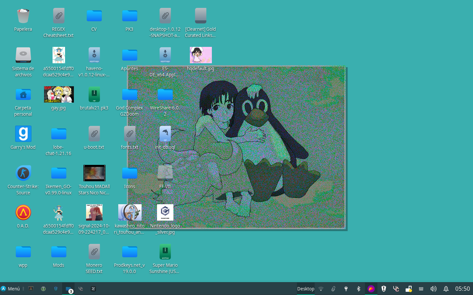This screenshot has width=473, height=295.
Task: Select the brutalv21.pk3 archive
Action: coord(94,94)
